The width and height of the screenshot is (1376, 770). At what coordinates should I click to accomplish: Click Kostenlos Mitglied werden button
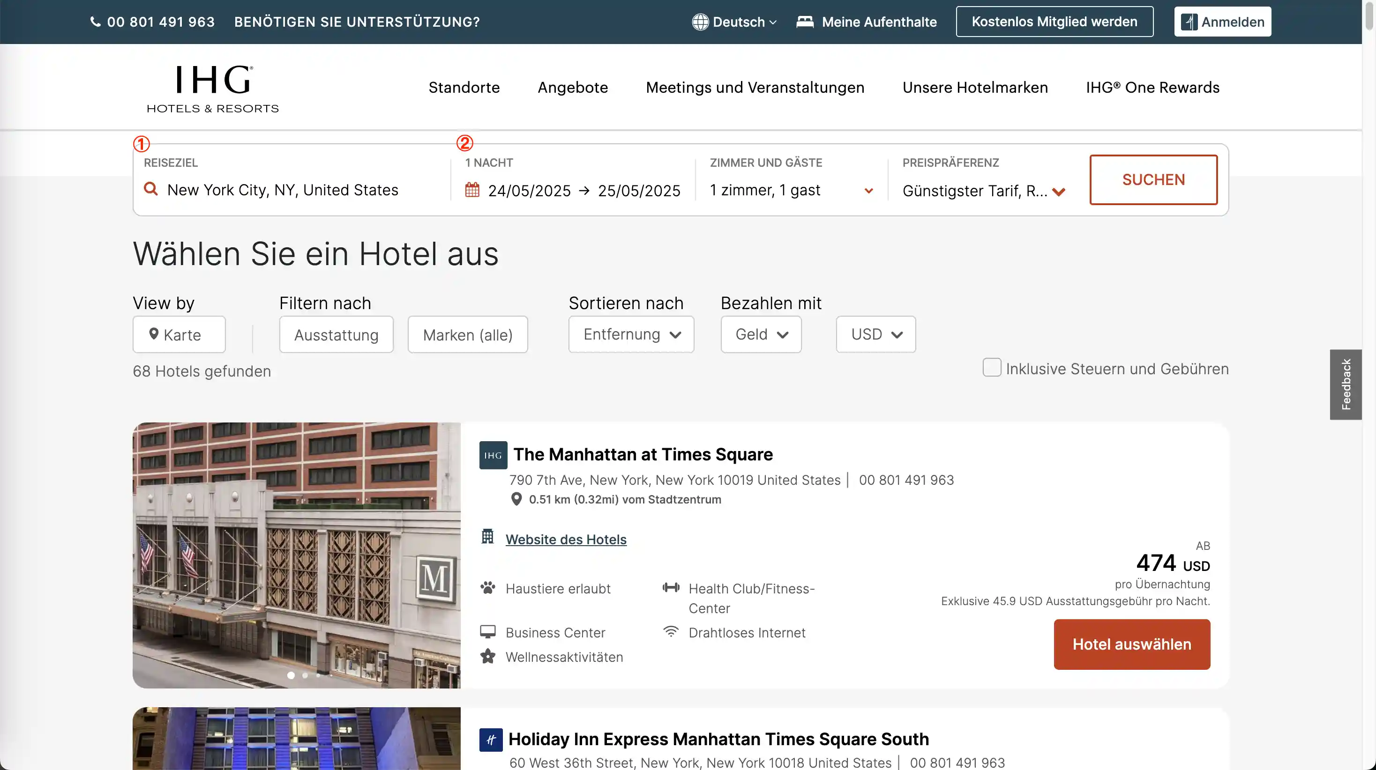[x=1054, y=22]
